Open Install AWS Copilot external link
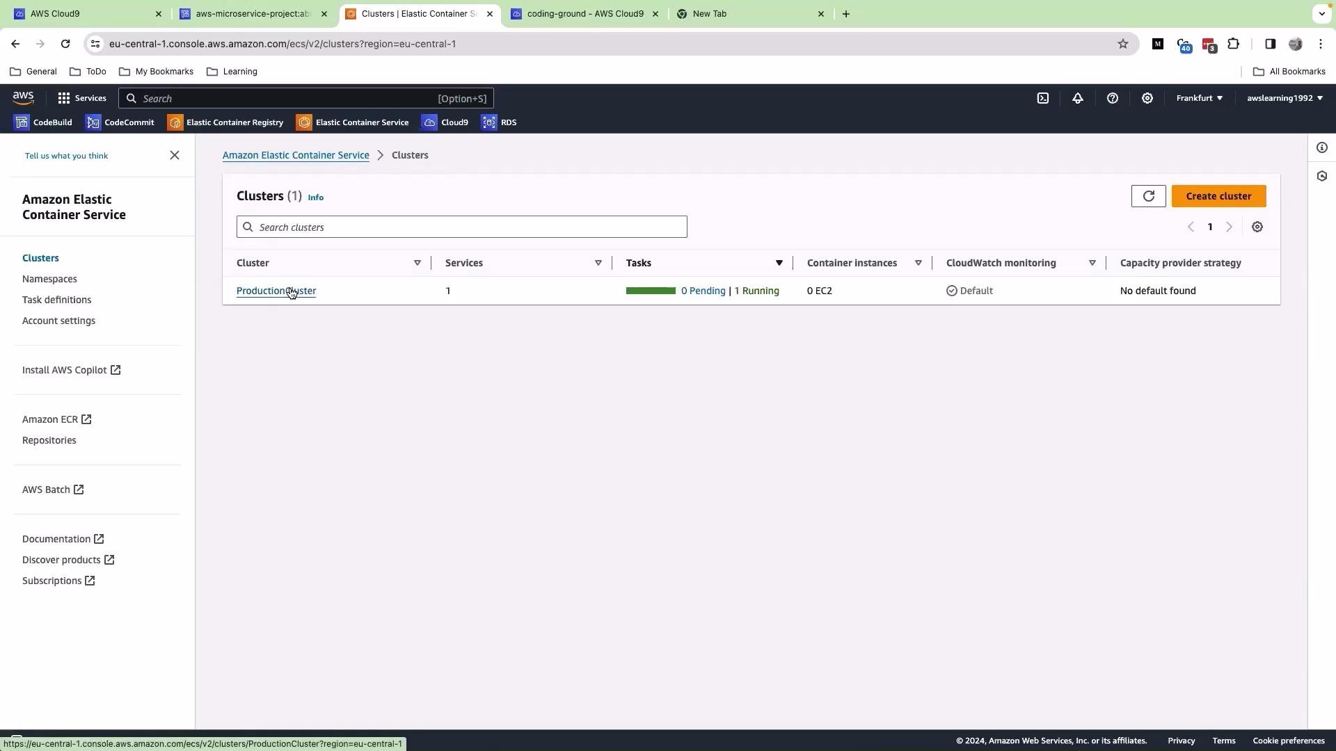1336x751 pixels. click(72, 370)
